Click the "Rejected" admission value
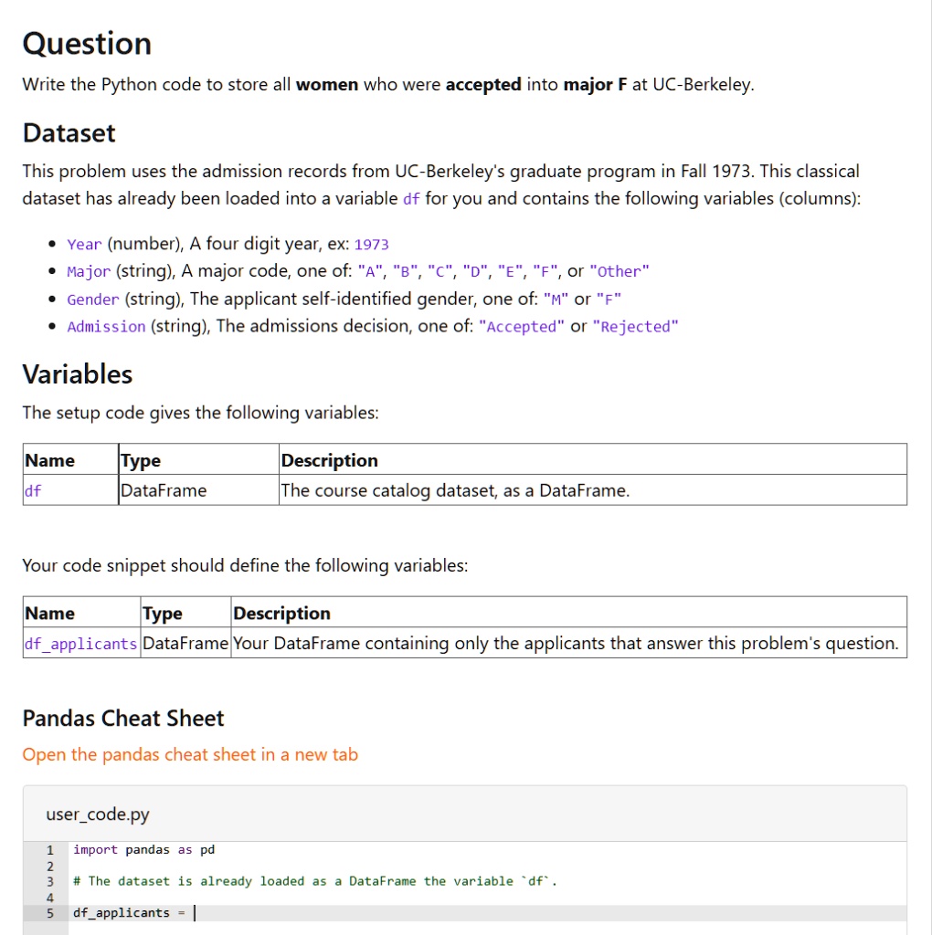 point(635,327)
